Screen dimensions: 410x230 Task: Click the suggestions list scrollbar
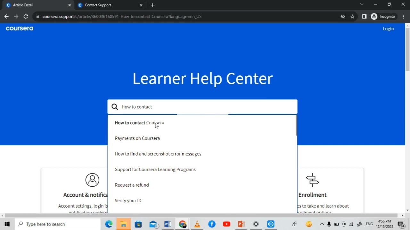point(296,125)
